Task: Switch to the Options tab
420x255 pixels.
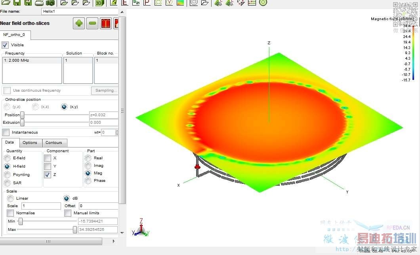Action: click(30, 143)
